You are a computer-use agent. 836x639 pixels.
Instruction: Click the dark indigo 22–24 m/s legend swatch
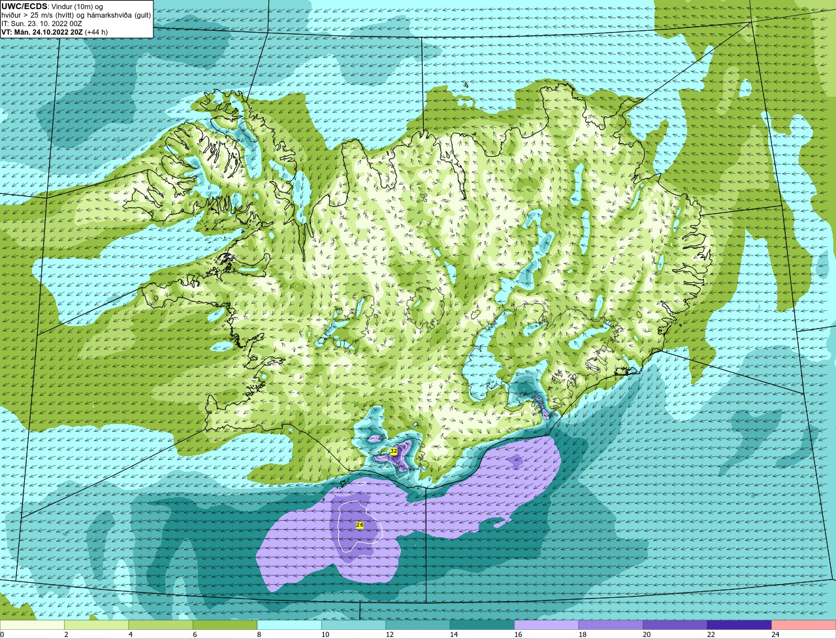(x=739, y=625)
